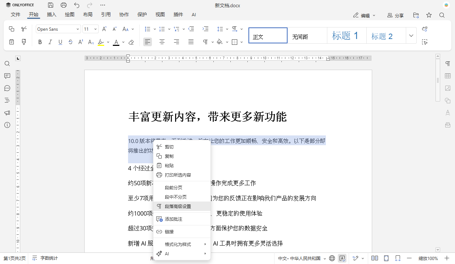Open the three-dot quick access menu
Image resolution: width=455 pixels, height=264 pixels.
pyautogui.click(x=103, y=5)
